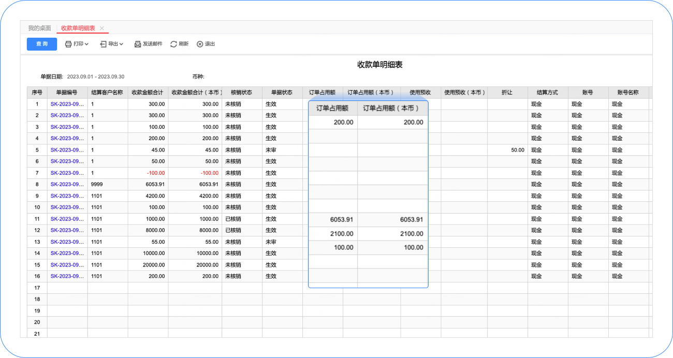This screenshot has height=358, width=673.
Task: Open document link in row 8
Action: click(67, 184)
